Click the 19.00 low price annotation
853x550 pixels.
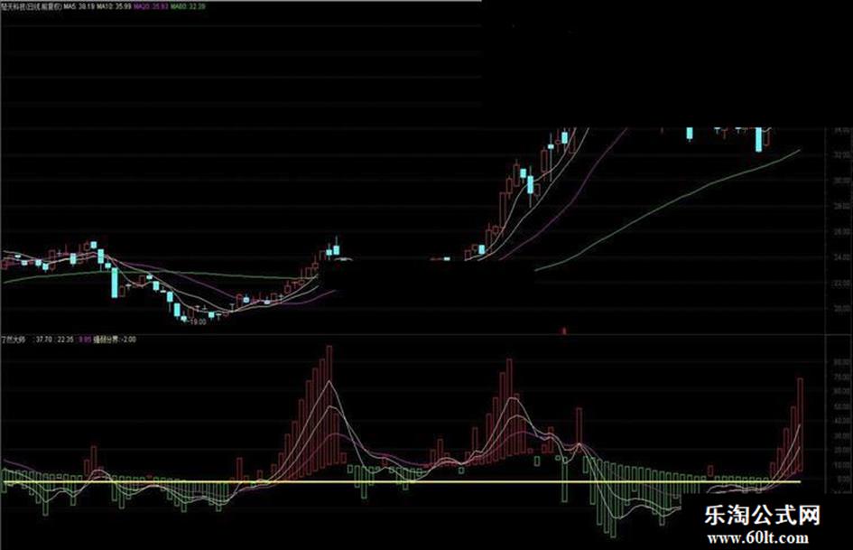197,322
